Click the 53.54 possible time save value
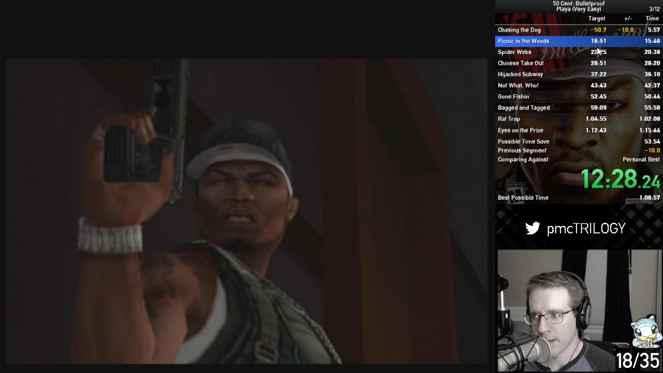Screen dimensions: 663x373 coord(652,141)
